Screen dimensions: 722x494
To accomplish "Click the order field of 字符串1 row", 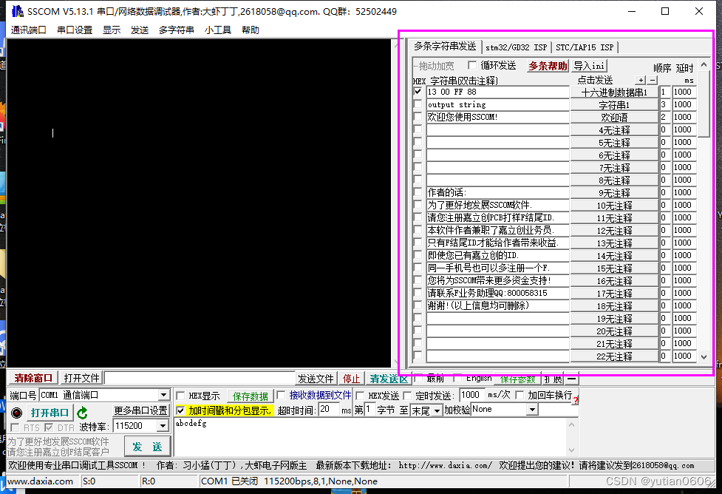I will click(x=664, y=104).
